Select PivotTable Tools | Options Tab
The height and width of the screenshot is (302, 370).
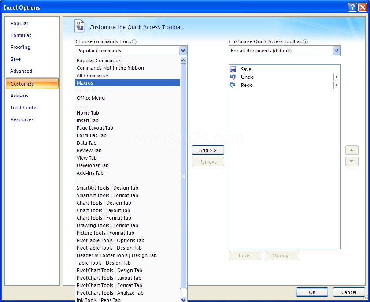[x=127, y=240]
